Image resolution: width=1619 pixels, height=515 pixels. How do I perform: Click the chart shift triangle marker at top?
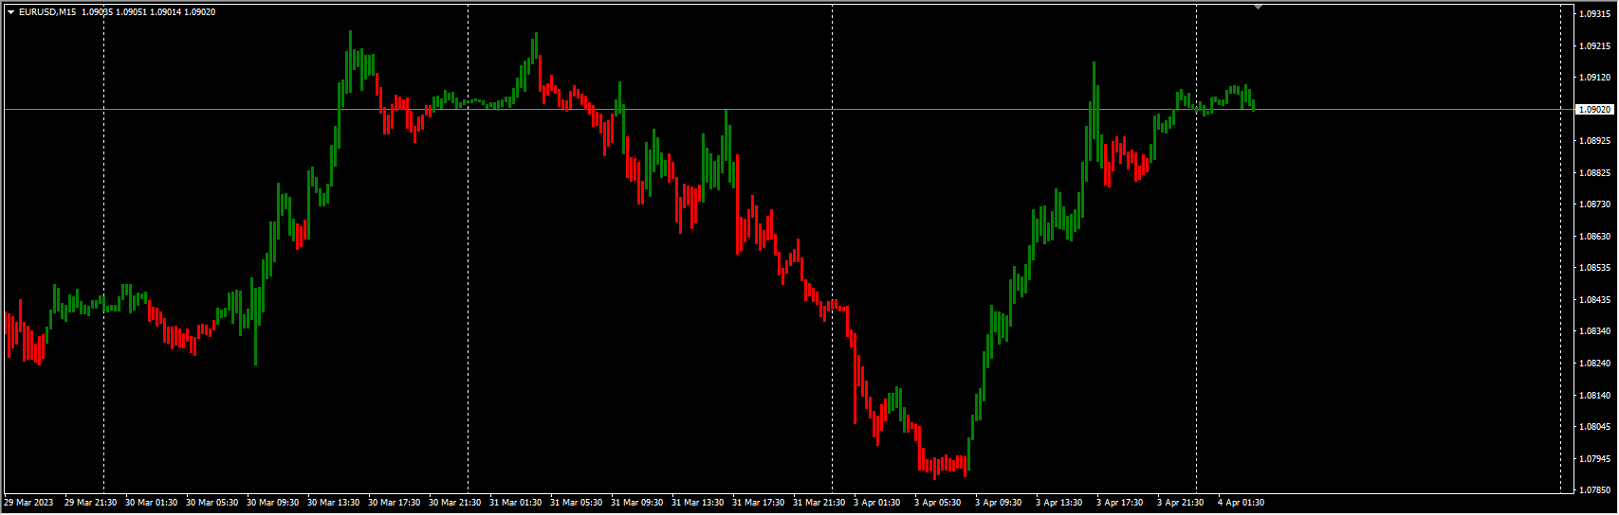pos(1258,7)
